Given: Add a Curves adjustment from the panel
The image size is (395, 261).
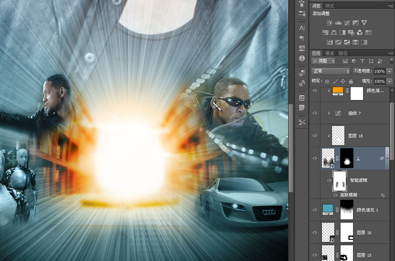Looking at the screenshot, I should pyautogui.click(x=347, y=23).
